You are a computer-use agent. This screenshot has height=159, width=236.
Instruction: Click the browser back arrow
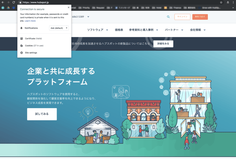3,2
